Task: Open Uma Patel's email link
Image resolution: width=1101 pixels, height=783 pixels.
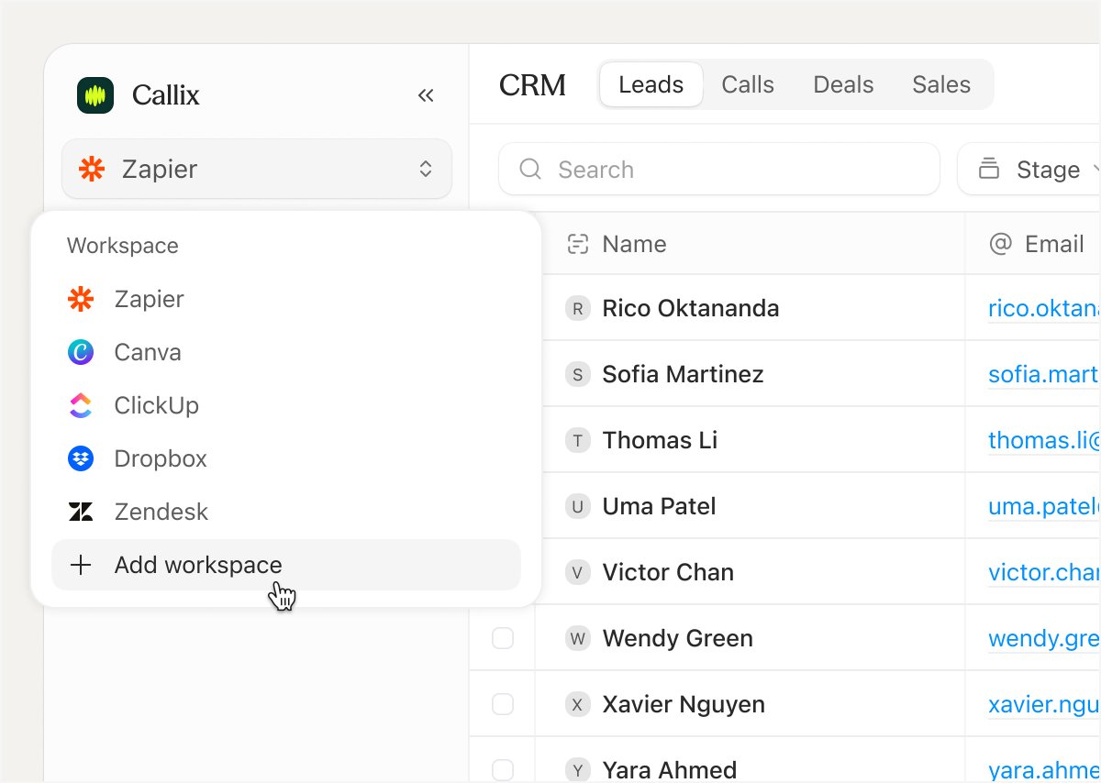Action: tap(1044, 506)
